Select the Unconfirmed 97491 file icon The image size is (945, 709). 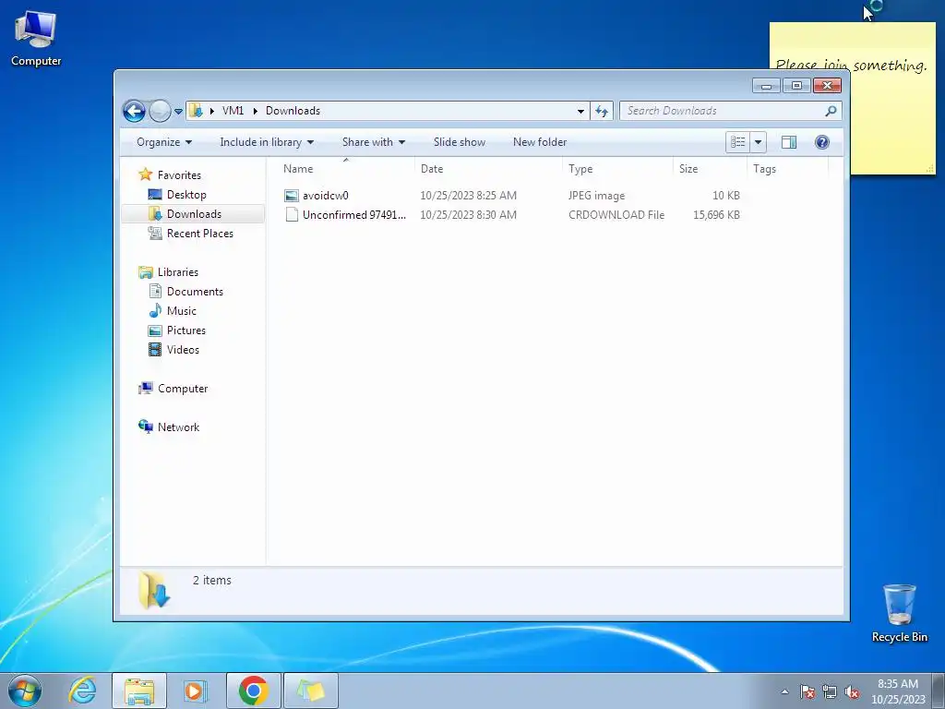tap(292, 214)
